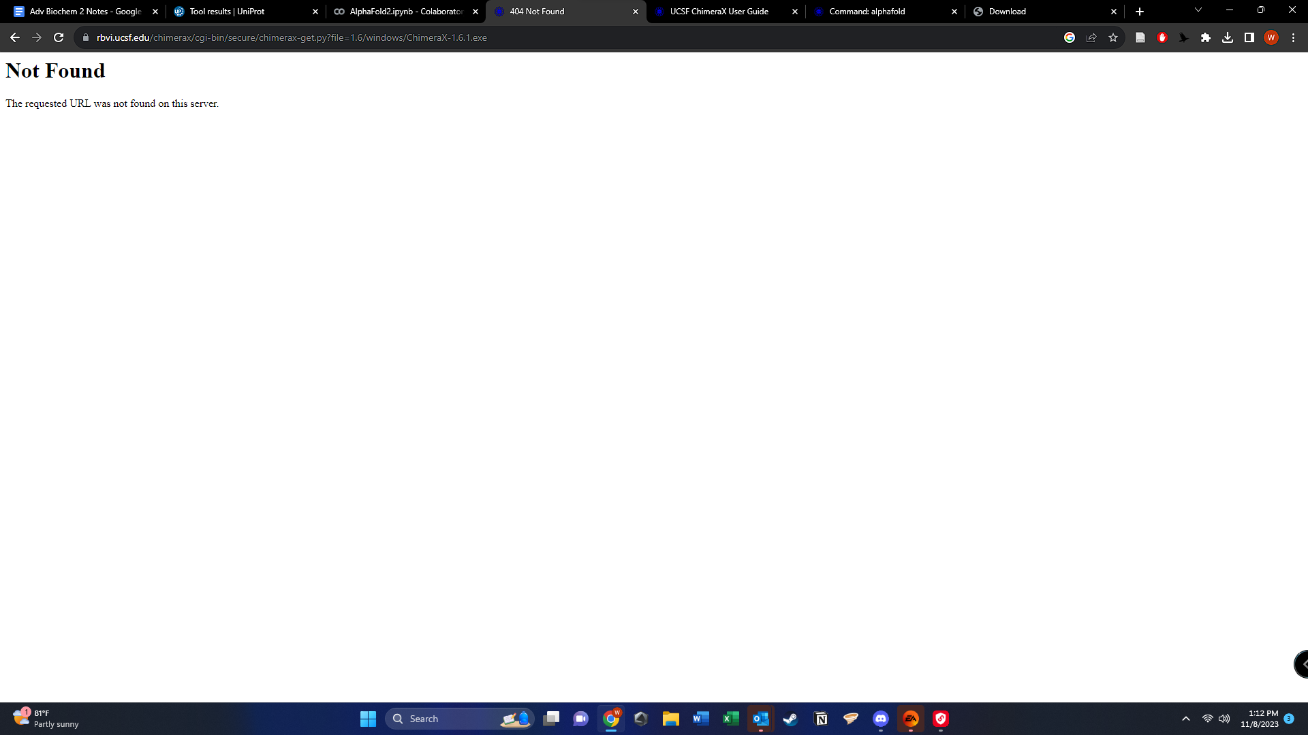
Task: Switch to AlphaFold2.ipynb Colaboratory tab
Action: tap(405, 12)
